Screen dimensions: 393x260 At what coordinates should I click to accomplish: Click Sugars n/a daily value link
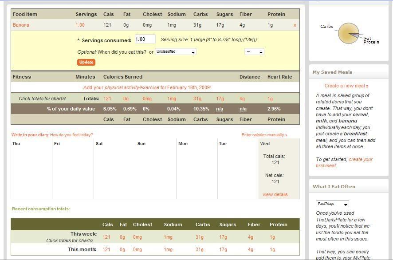220,109
